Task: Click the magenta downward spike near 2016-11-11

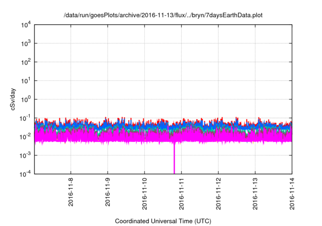Action: pyautogui.click(x=174, y=158)
